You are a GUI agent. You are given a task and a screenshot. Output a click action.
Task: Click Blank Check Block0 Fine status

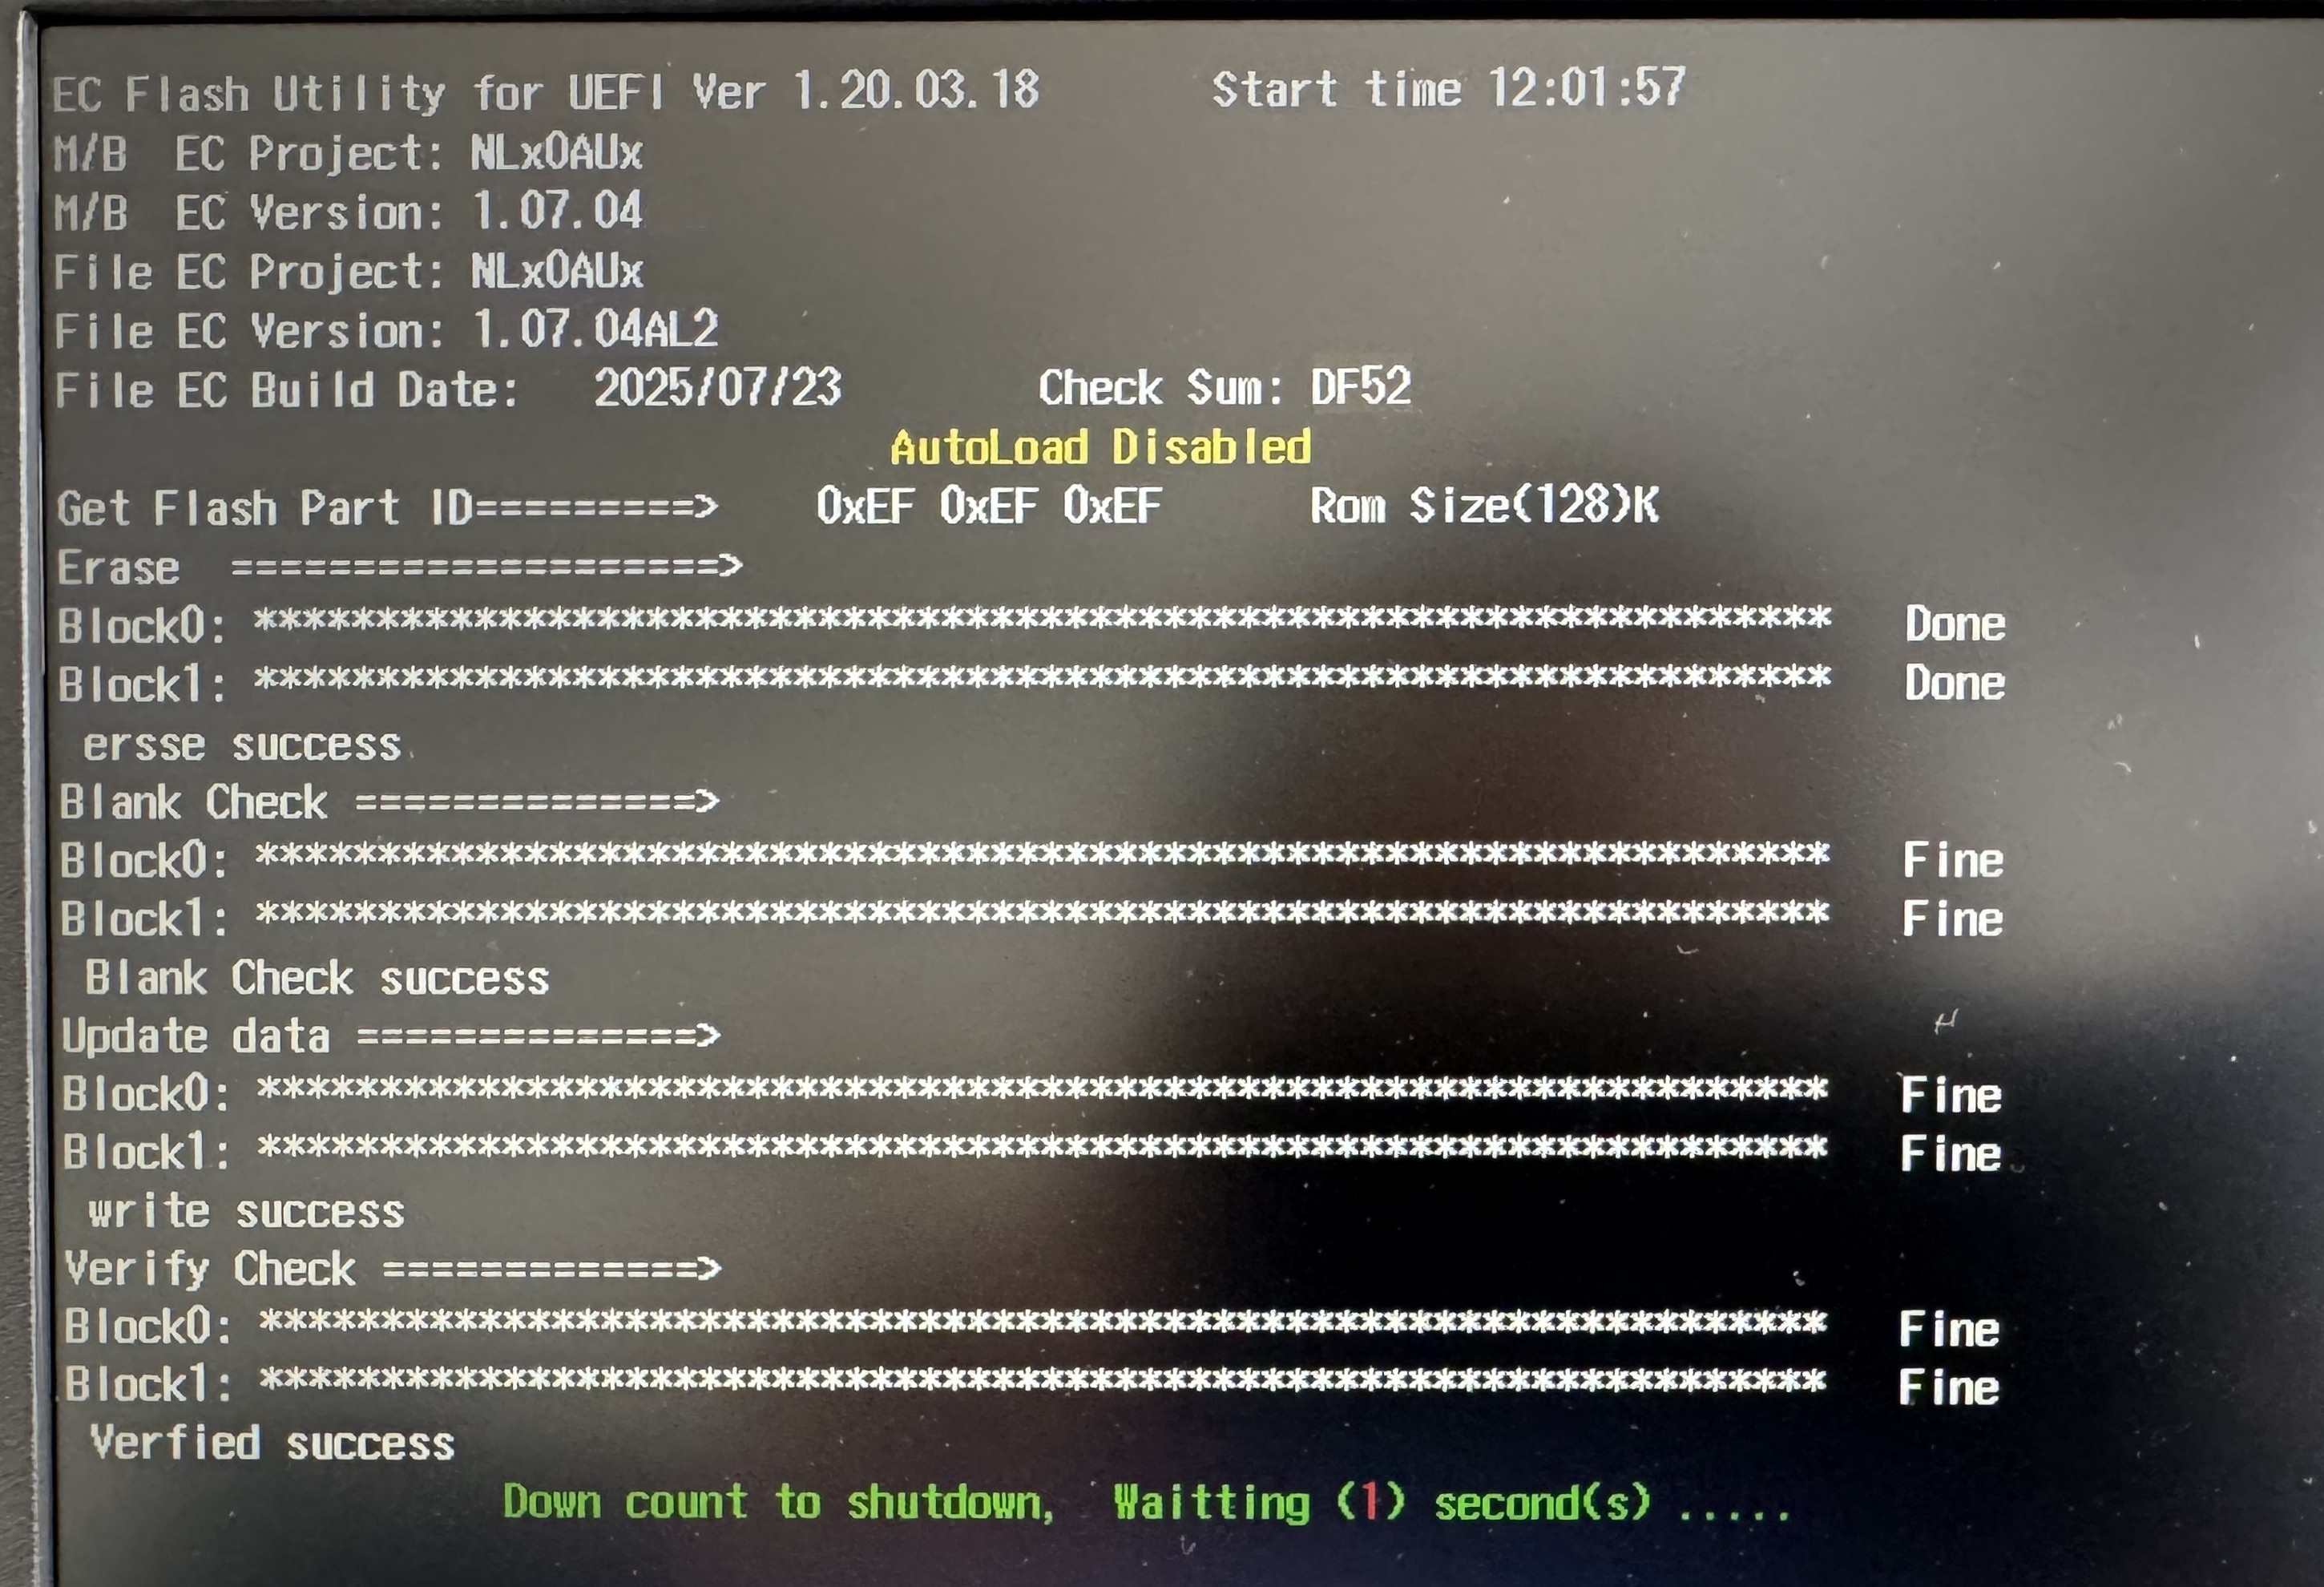1952,861
